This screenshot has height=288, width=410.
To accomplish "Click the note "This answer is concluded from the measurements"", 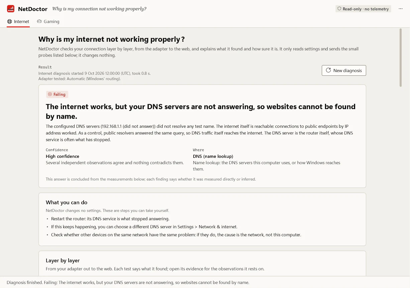I will pos(151,179).
